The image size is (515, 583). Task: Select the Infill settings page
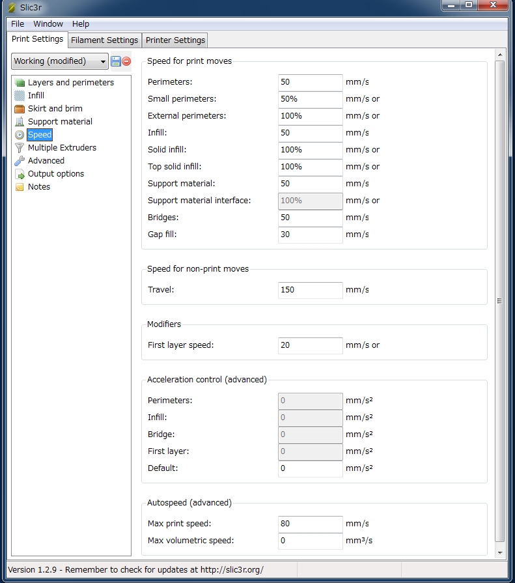pos(36,96)
